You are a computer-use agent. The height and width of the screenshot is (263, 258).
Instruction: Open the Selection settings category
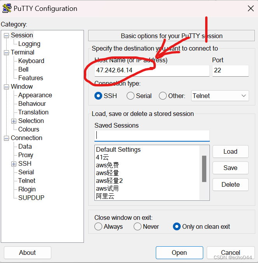(31, 121)
